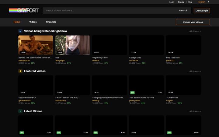Open 'All videos' link for Latest Videos

click(x=195, y=111)
